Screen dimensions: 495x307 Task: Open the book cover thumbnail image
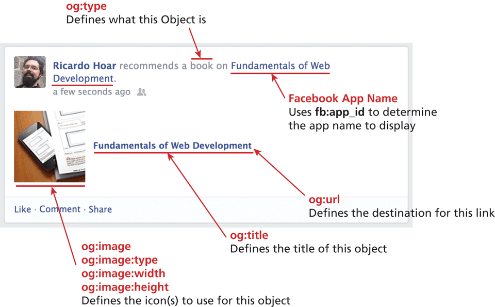point(49,147)
